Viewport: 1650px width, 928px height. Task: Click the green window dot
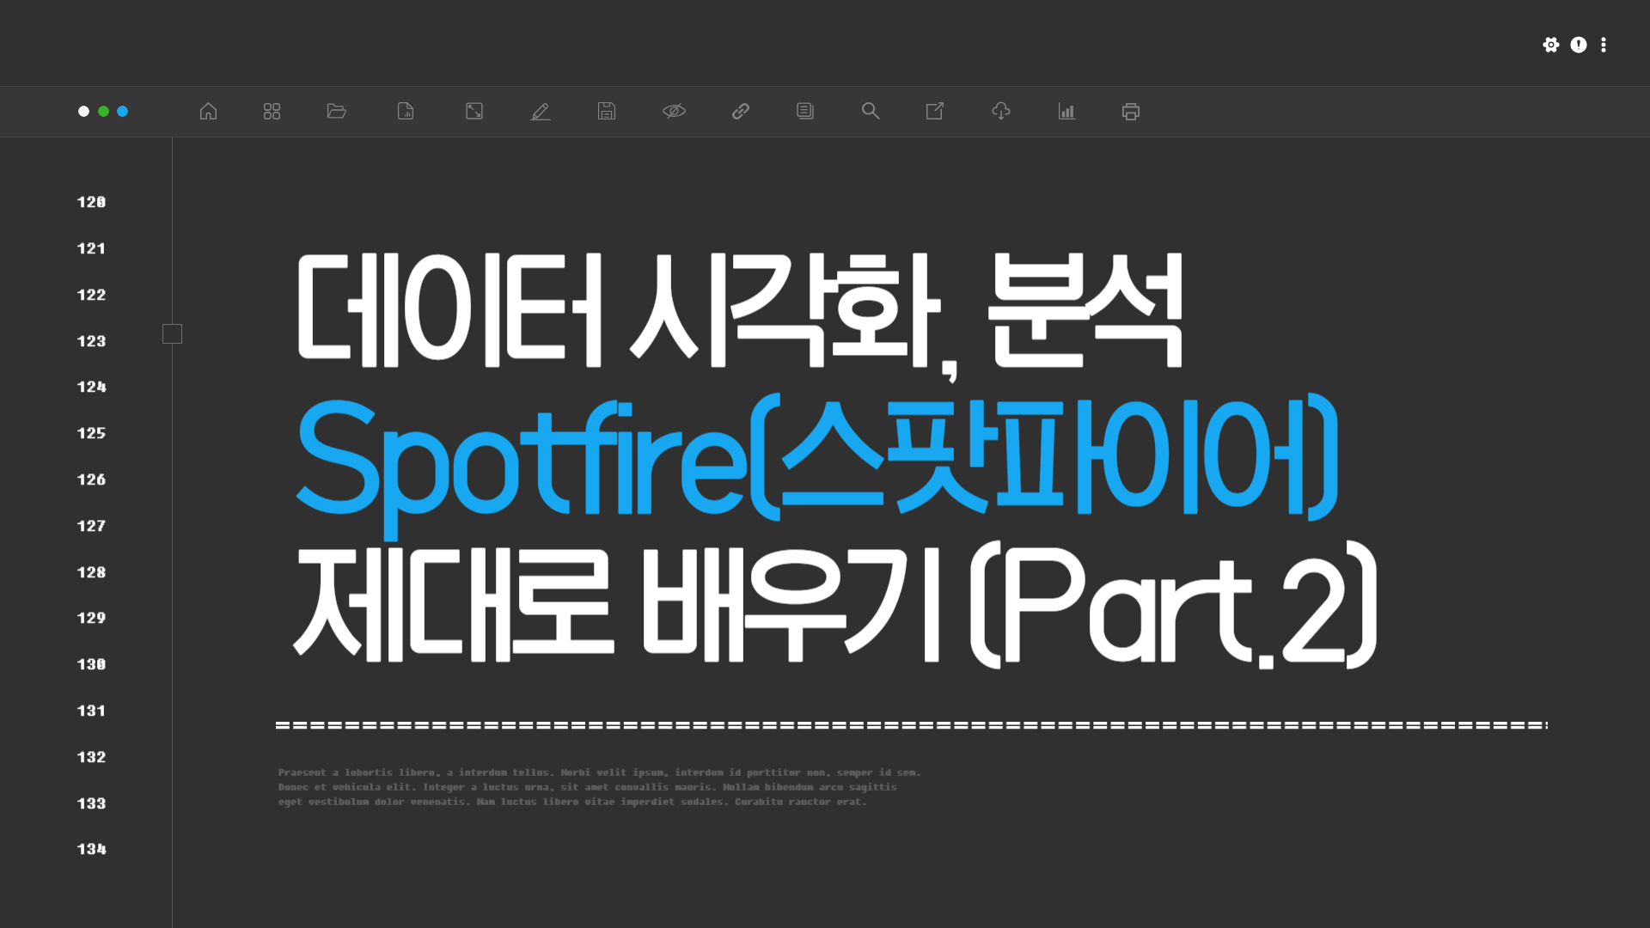pyautogui.click(x=103, y=112)
